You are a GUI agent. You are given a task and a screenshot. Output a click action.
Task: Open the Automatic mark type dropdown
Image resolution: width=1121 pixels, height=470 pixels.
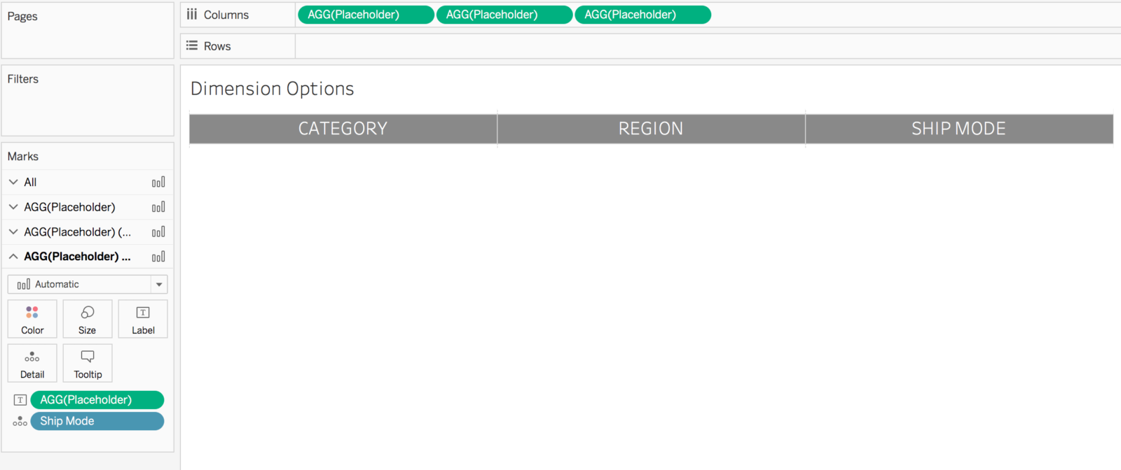159,285
